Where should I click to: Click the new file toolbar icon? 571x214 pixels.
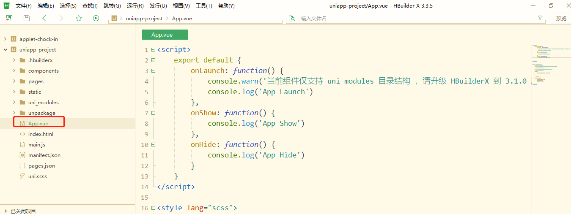click(9, 18)
